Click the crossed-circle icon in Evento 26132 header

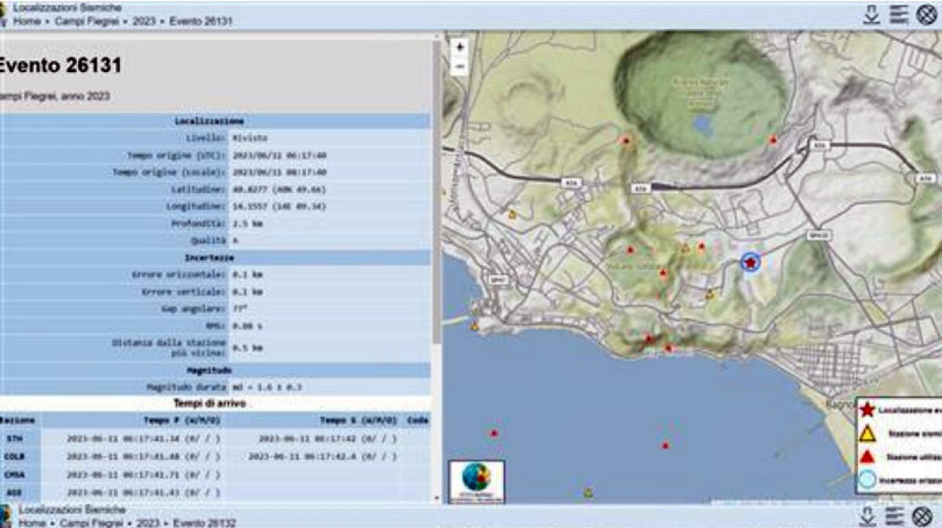(x=923, y=516)
